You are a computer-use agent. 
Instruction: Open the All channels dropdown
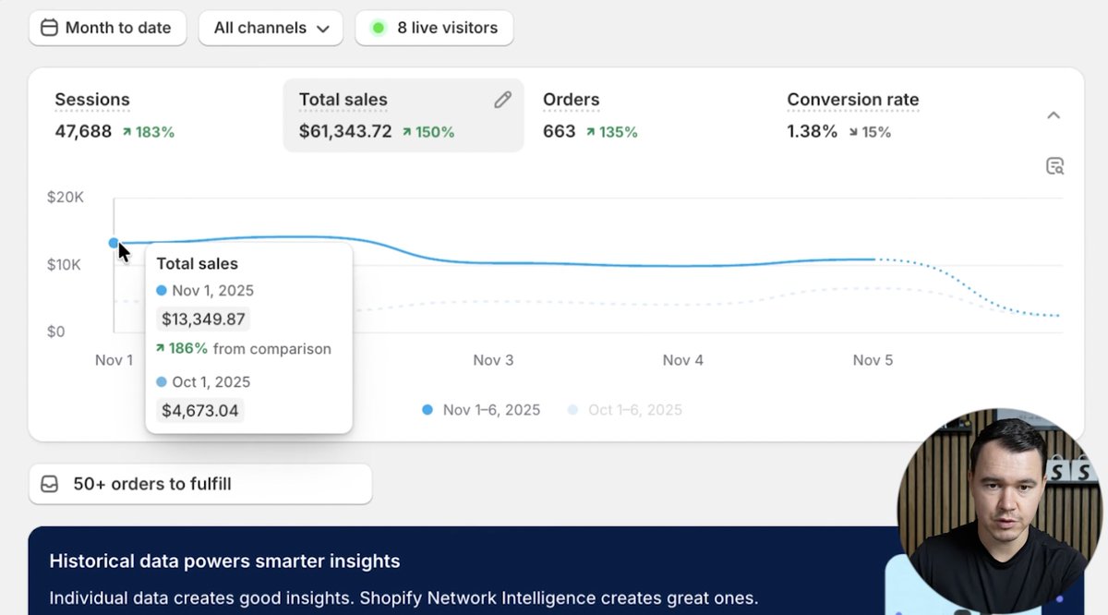pos(271,28)
